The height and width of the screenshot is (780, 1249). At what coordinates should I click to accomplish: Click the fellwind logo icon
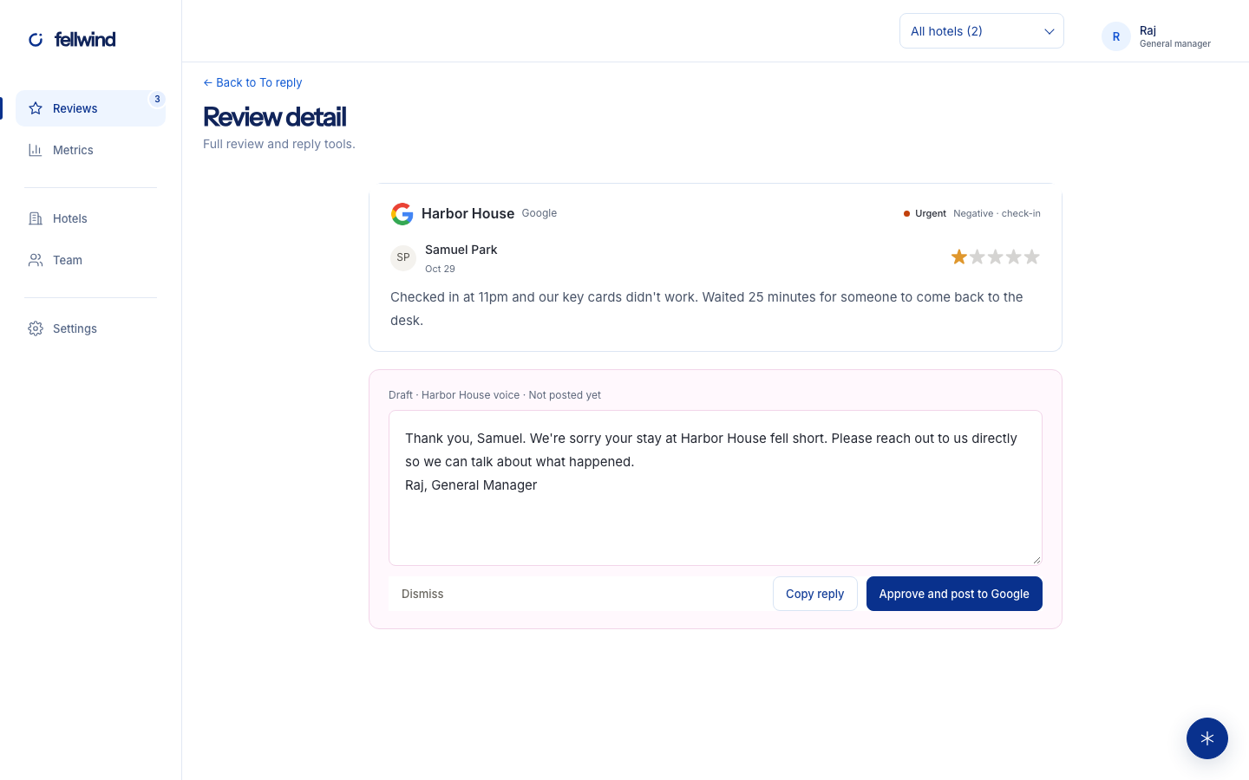click(36, 39)
